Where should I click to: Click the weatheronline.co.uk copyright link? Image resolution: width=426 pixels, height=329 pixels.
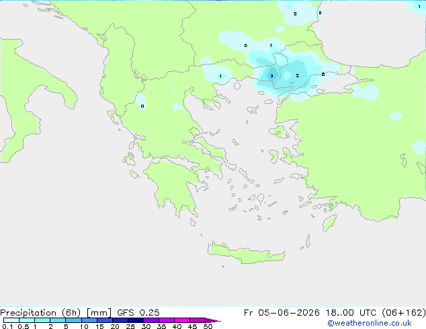(370, 323)
